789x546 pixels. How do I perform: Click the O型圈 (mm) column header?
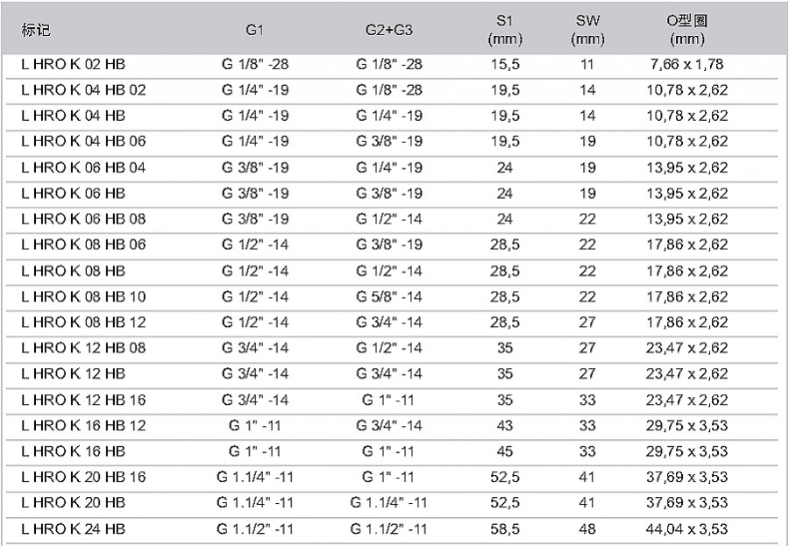pyautogui.click(x=686, y=30)
